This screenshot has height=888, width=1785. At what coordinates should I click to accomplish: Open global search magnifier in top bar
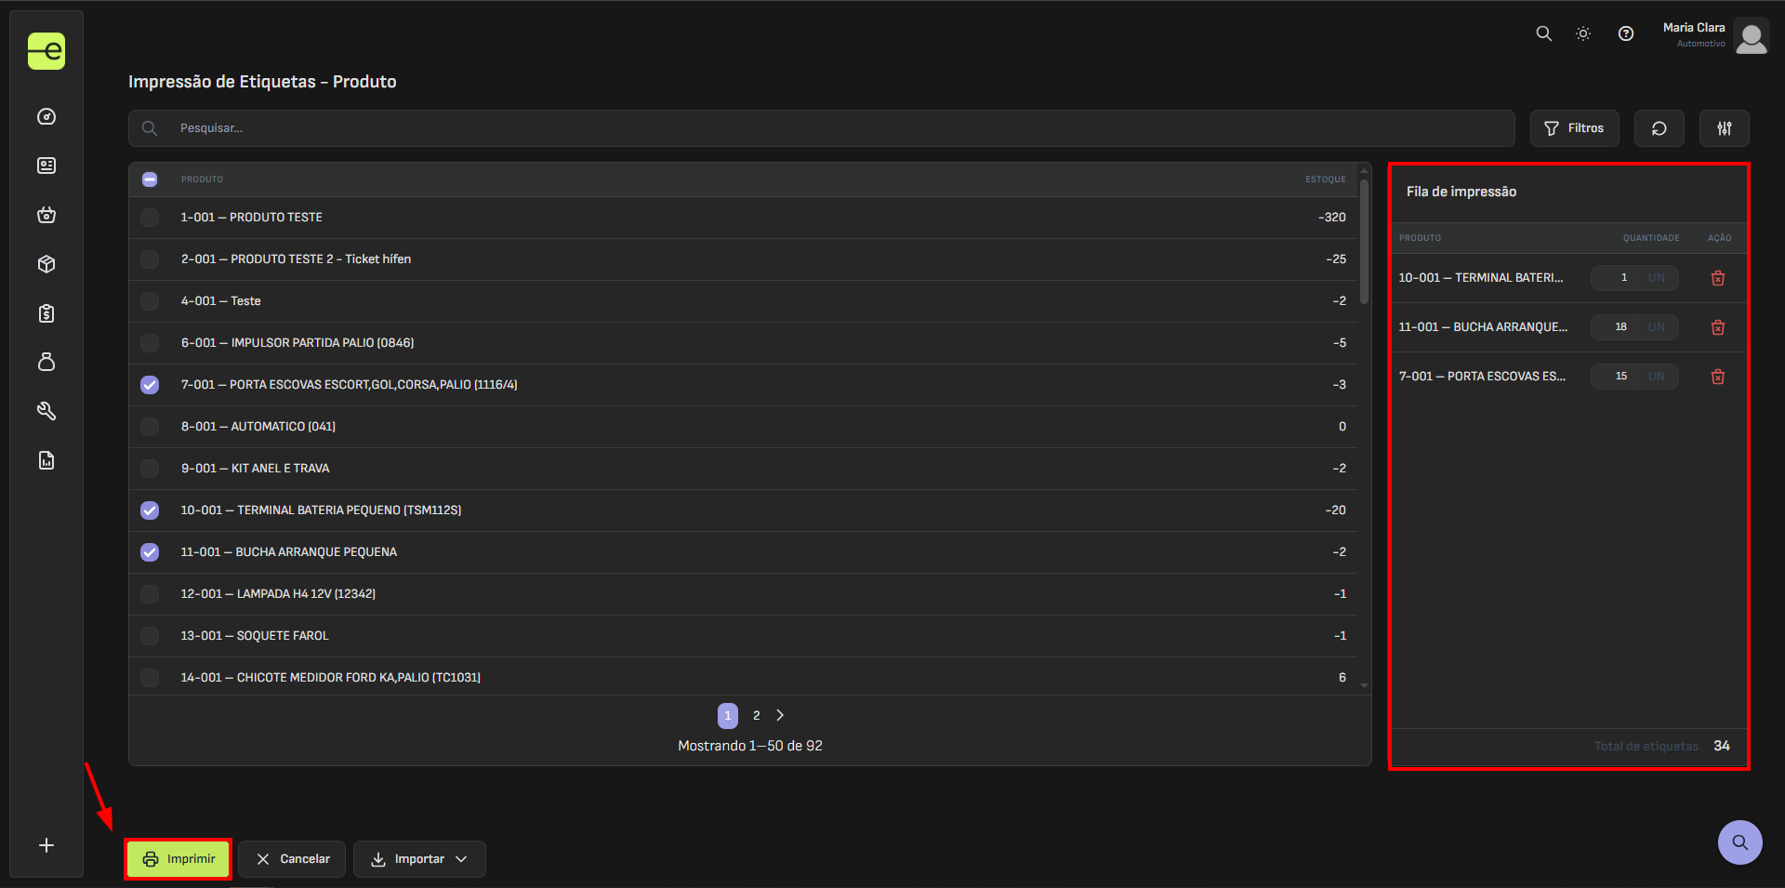[1543, 33]
